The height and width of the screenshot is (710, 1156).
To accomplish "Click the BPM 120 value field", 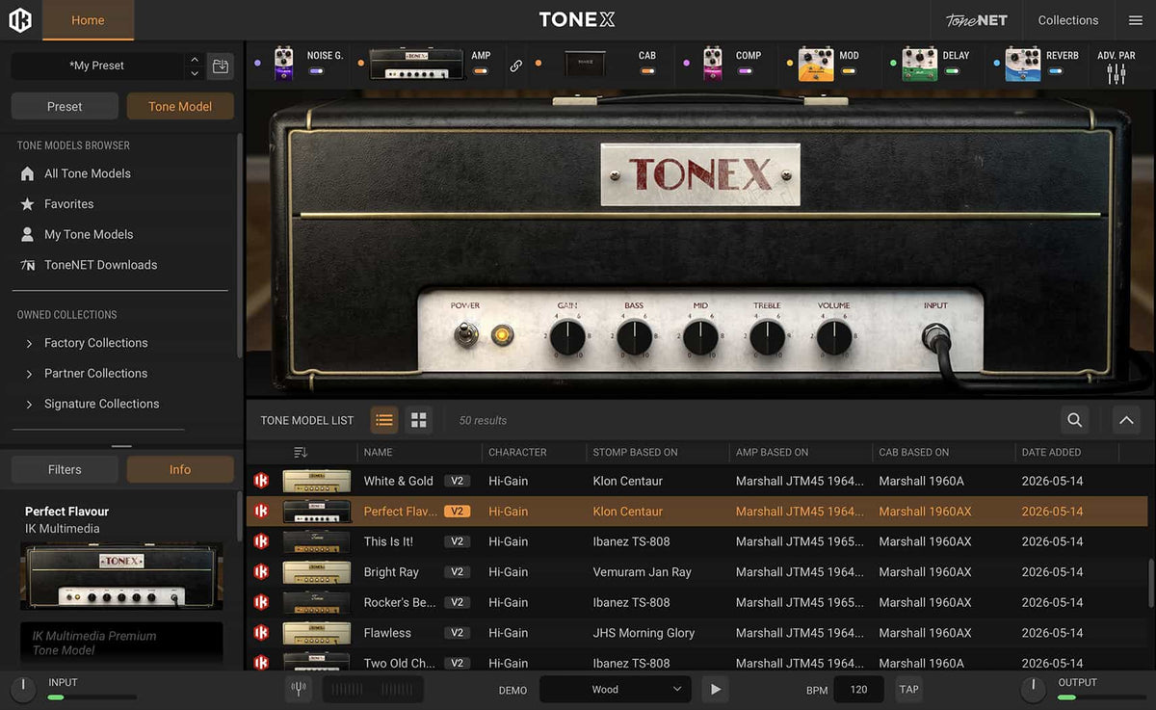I will (x=858, y=689).
